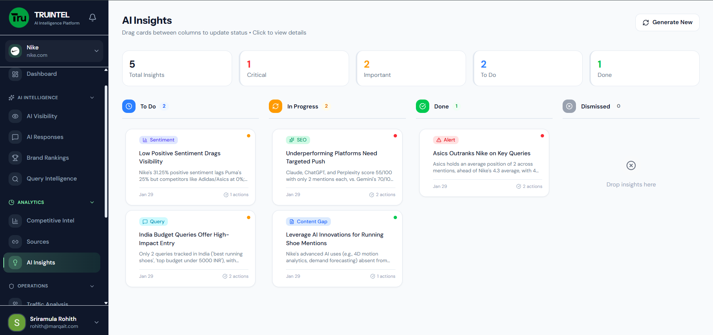Click the notification bell icon
Image resolution: width=713 pixels, height=335 pixels.
click(92, 17)
